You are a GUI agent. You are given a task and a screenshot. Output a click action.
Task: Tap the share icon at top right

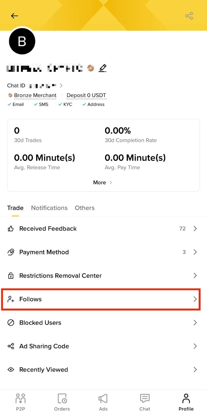189,16
